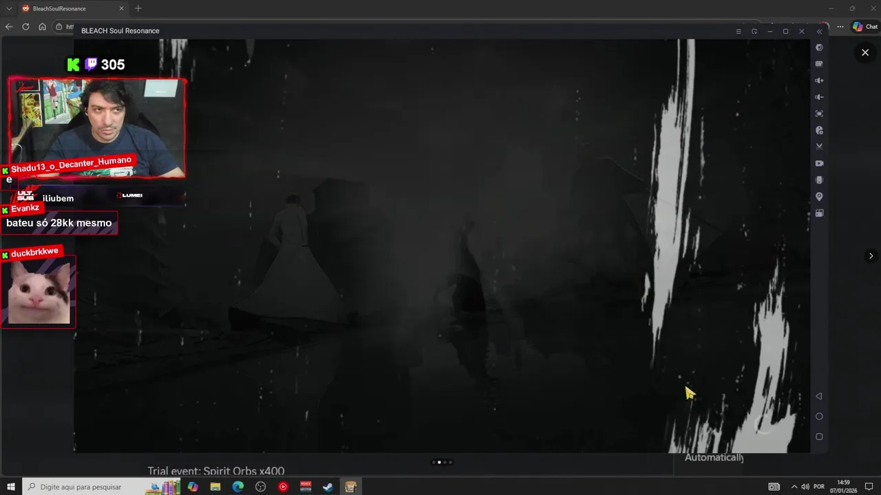Toggle fullscreen via emulator sidebar icon
881x495 pixels.
(x=819, y=113)
